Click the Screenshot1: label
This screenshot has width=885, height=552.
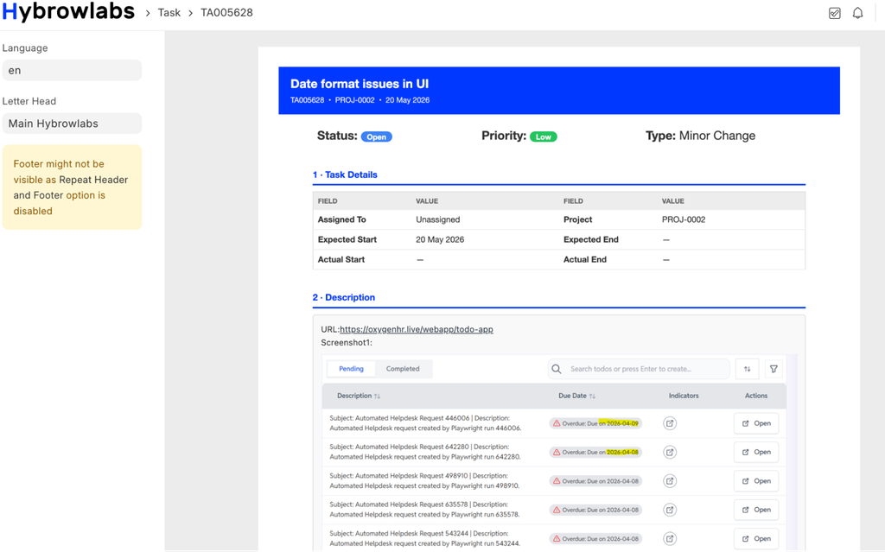point(347,343)
